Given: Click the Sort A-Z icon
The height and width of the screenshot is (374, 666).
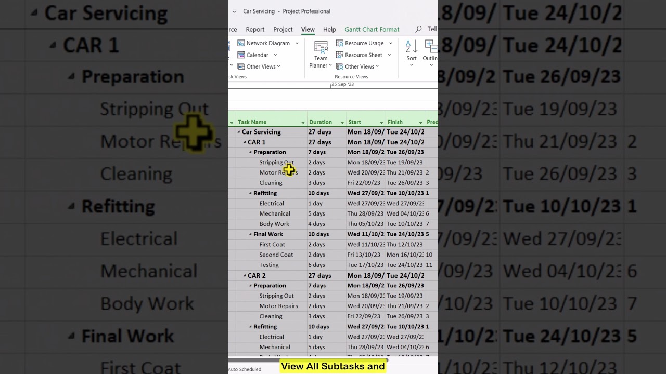Looking at the screenshot, I should (412, 46).
